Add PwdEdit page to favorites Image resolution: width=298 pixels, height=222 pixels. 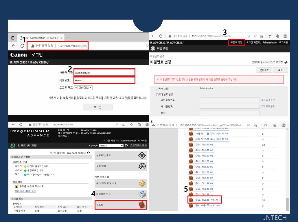(x=262, y=36)
